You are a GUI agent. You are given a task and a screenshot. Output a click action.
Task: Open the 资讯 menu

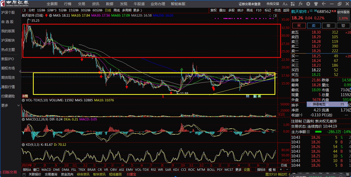(x=96, y=4)
